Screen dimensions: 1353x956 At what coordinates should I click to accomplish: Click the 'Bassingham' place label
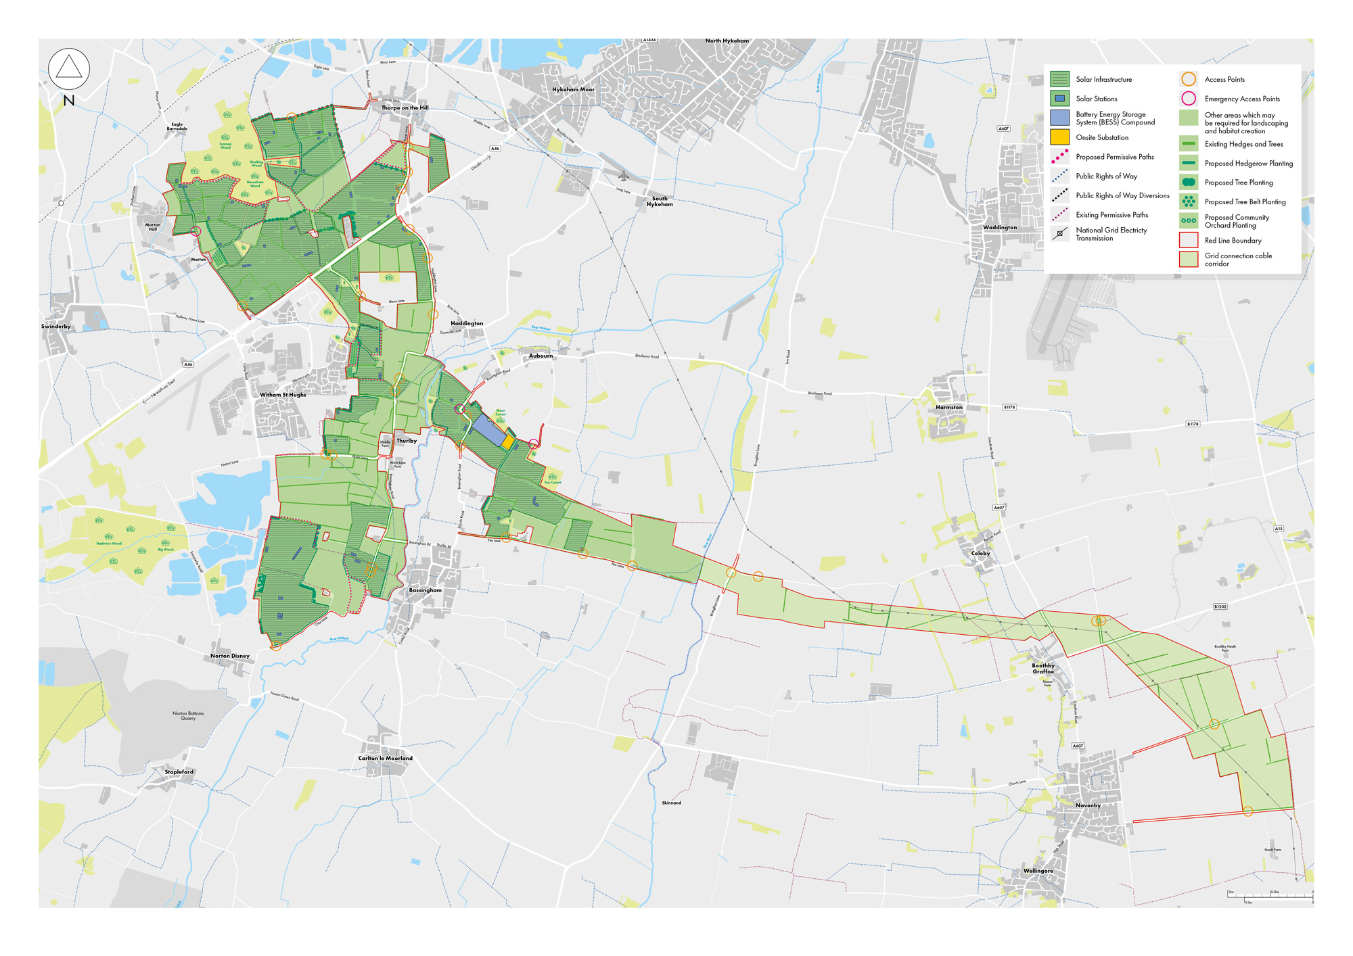coord(425,590)
